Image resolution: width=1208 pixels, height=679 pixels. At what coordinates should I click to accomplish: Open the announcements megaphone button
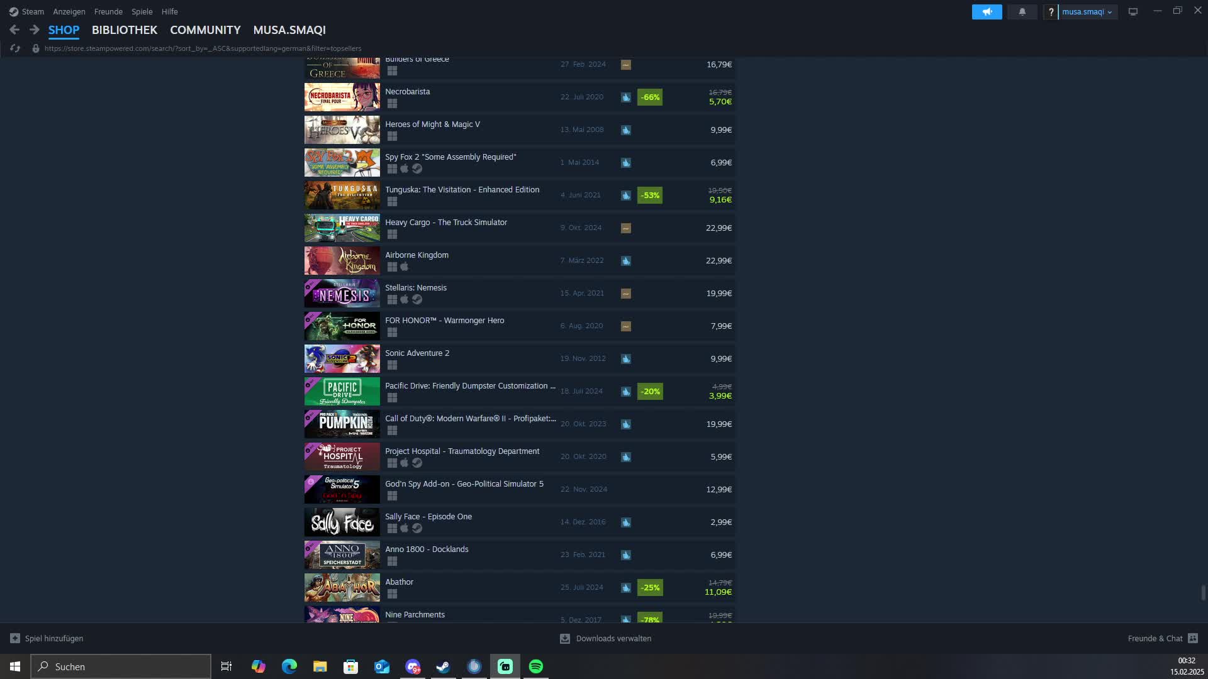point(987,12)
